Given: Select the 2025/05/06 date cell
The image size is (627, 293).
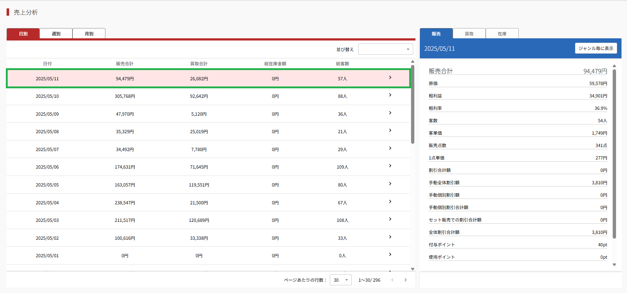Looking at the screenshot, I should [47, 167].
